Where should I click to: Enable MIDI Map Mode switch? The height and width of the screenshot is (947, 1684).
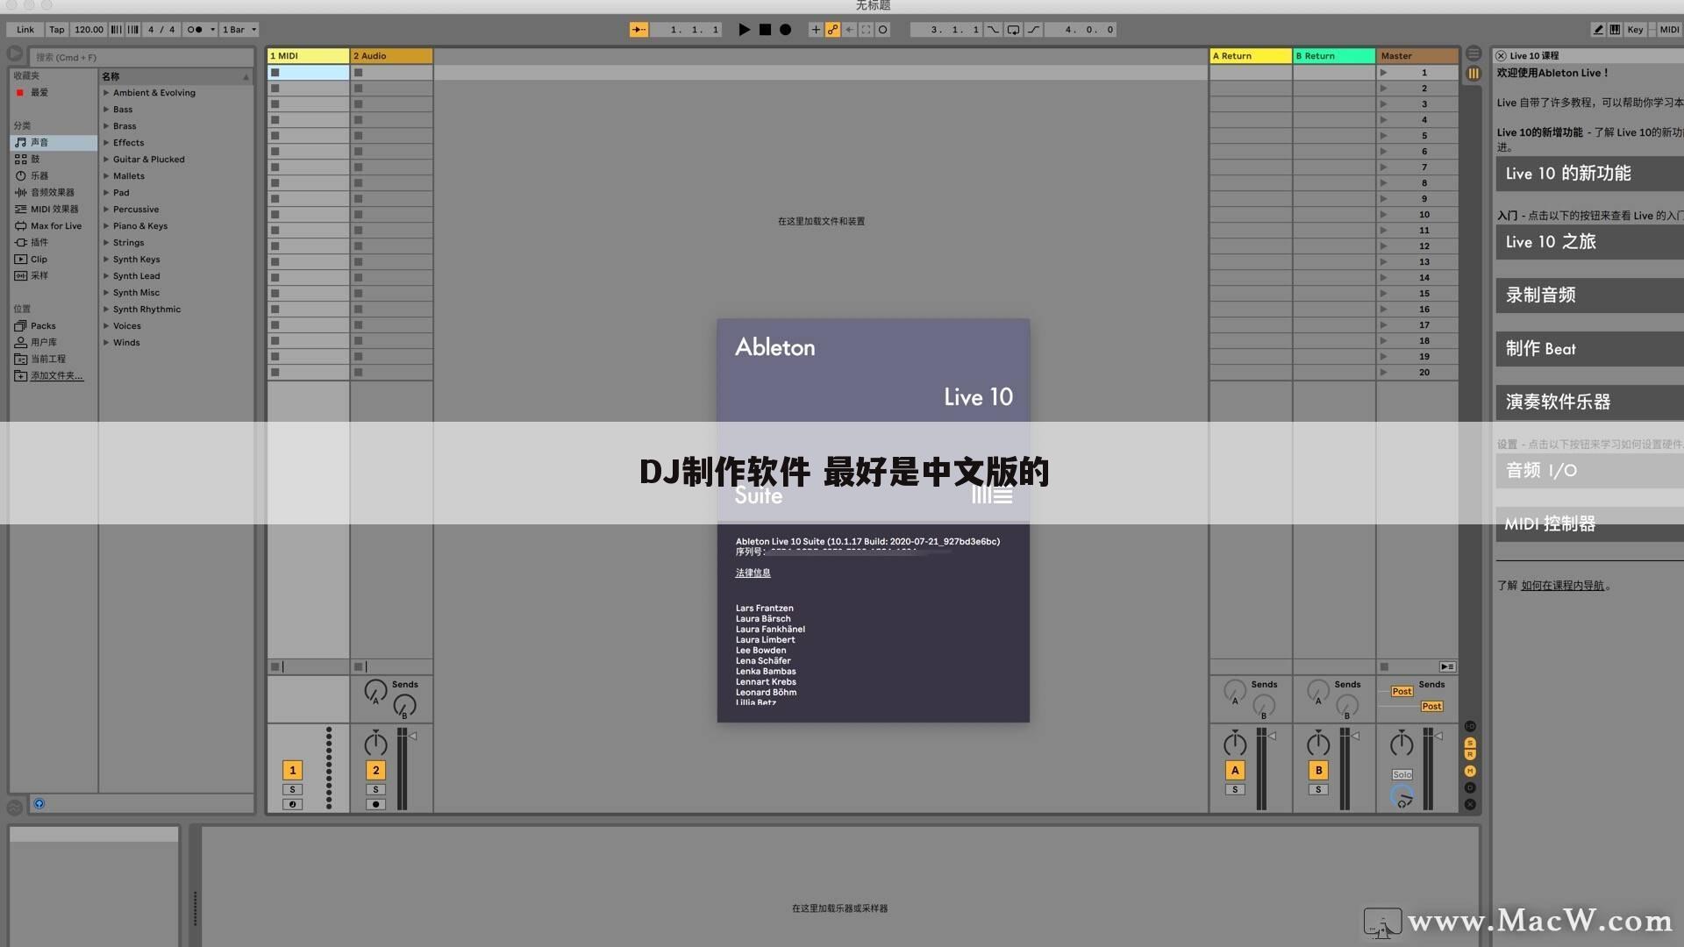point(1669,29)
